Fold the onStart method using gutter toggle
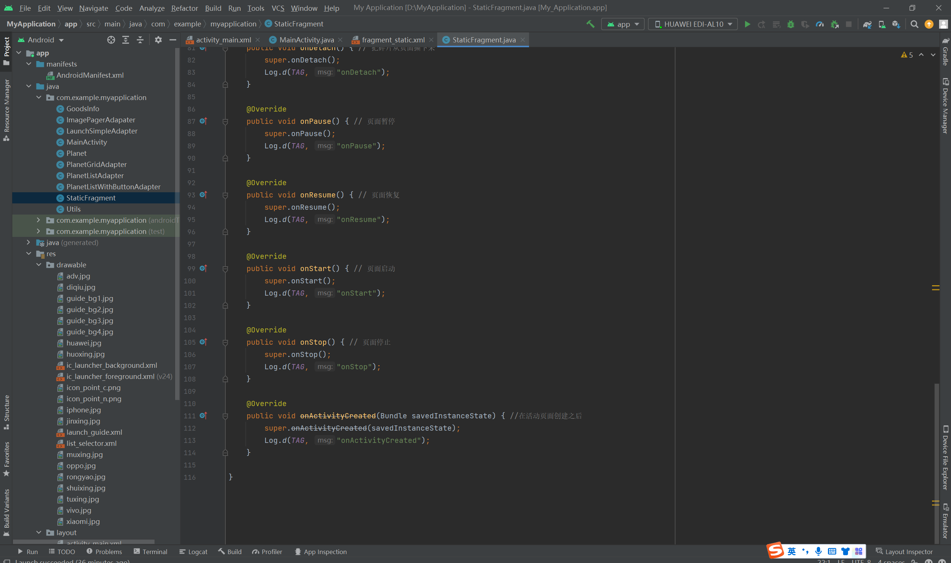Viewport: 951px width, 563px height. [x=225, y=268]
